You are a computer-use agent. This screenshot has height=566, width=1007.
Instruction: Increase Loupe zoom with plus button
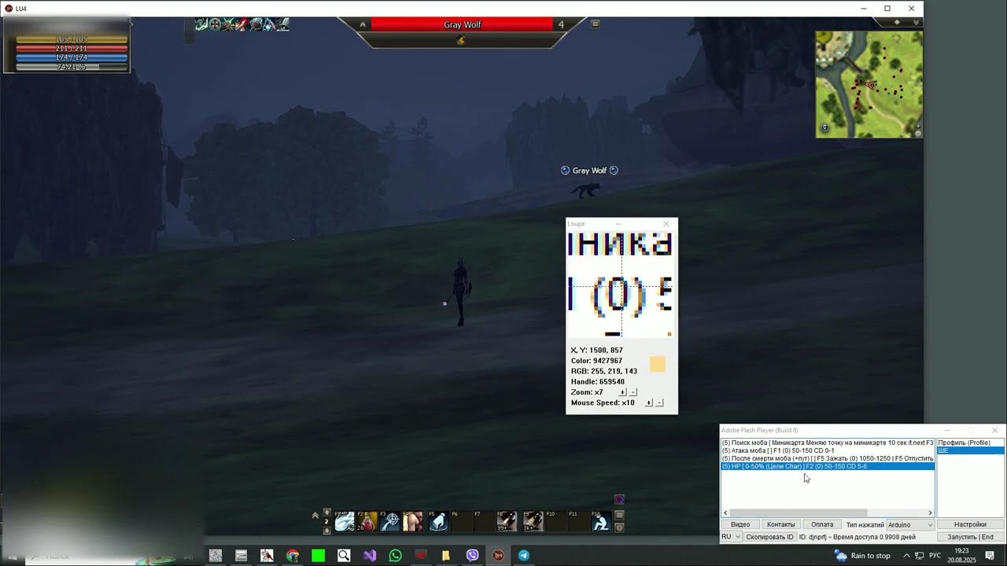click(622, 391)
